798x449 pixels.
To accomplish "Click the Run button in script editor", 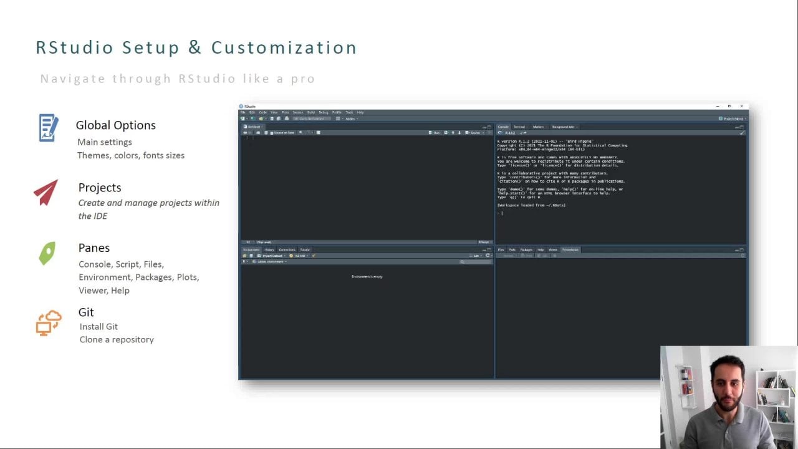I will [433, 133].
